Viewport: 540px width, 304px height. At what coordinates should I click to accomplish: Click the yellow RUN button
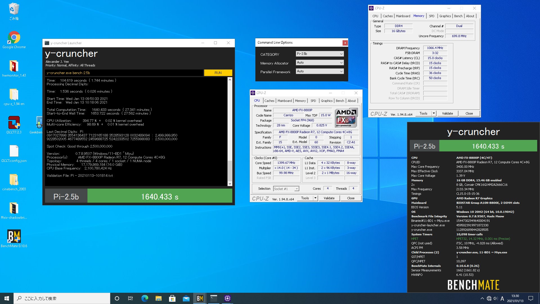coord(218,73)
